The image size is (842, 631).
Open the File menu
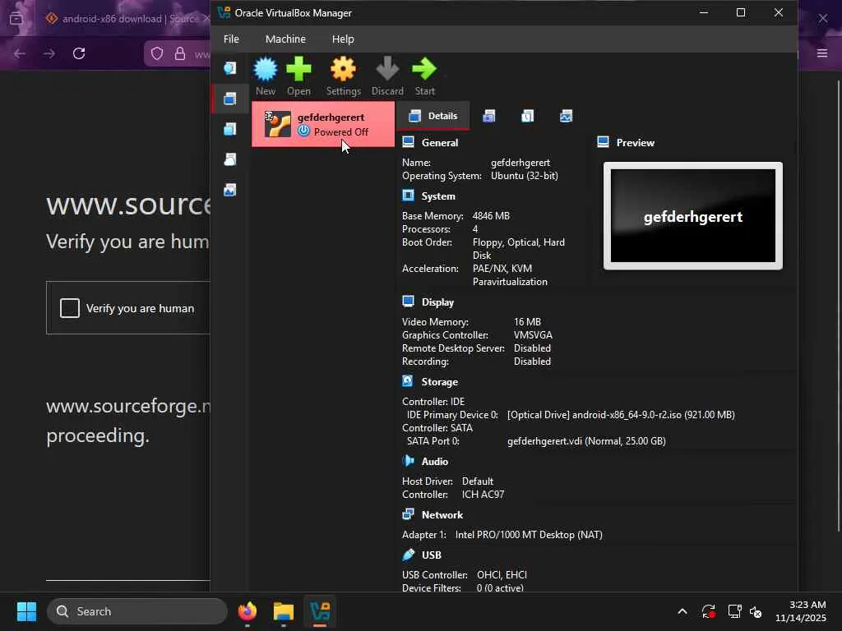(x=231, y=39)
